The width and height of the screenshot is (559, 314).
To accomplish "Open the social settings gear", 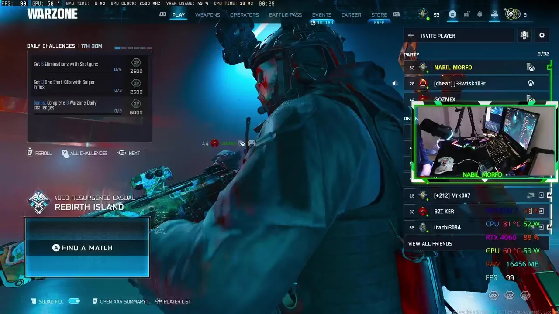I will pos(542,35).
